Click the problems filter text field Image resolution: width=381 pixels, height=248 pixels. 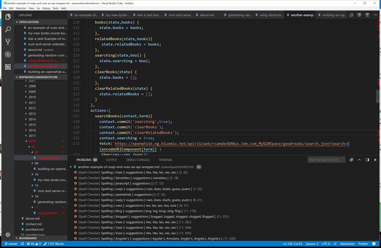tap(326, 160)
